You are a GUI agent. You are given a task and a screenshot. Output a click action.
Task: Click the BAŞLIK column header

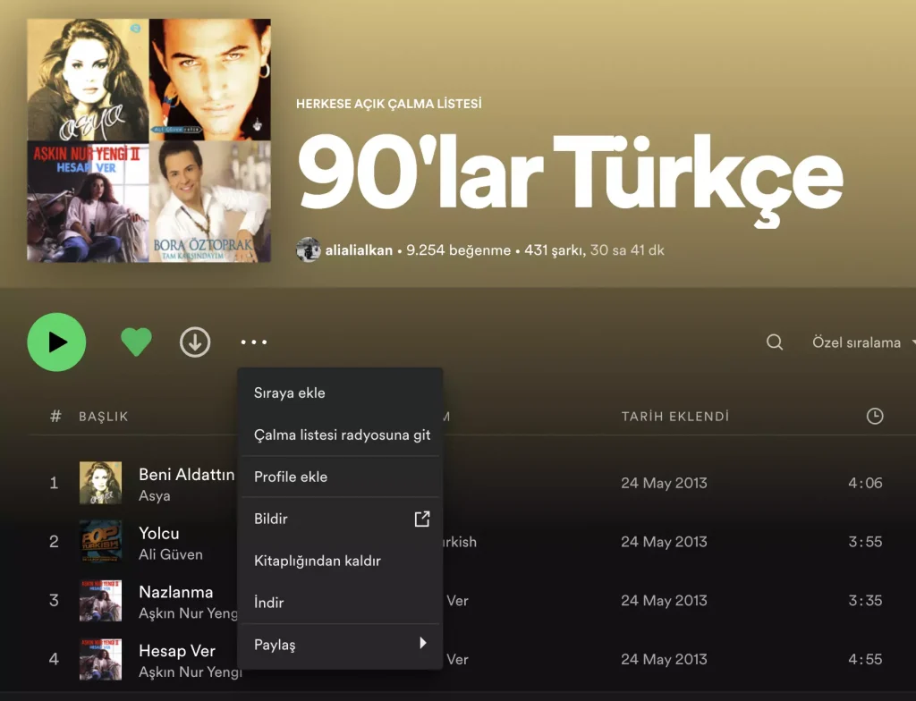coord(104,417)
